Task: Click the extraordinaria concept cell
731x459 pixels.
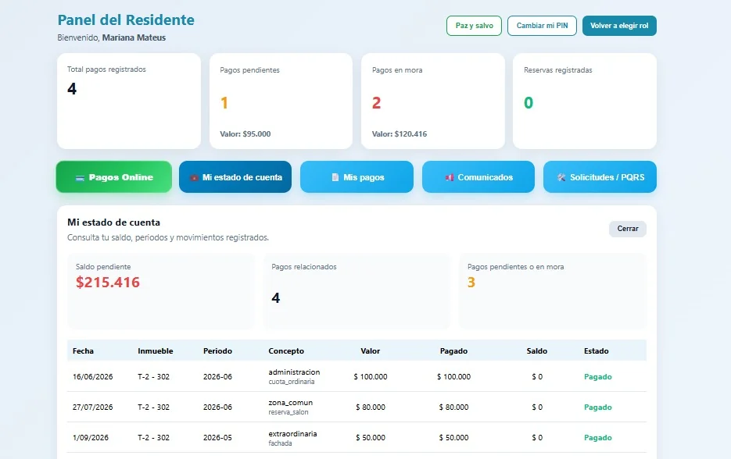Action: 292,438
